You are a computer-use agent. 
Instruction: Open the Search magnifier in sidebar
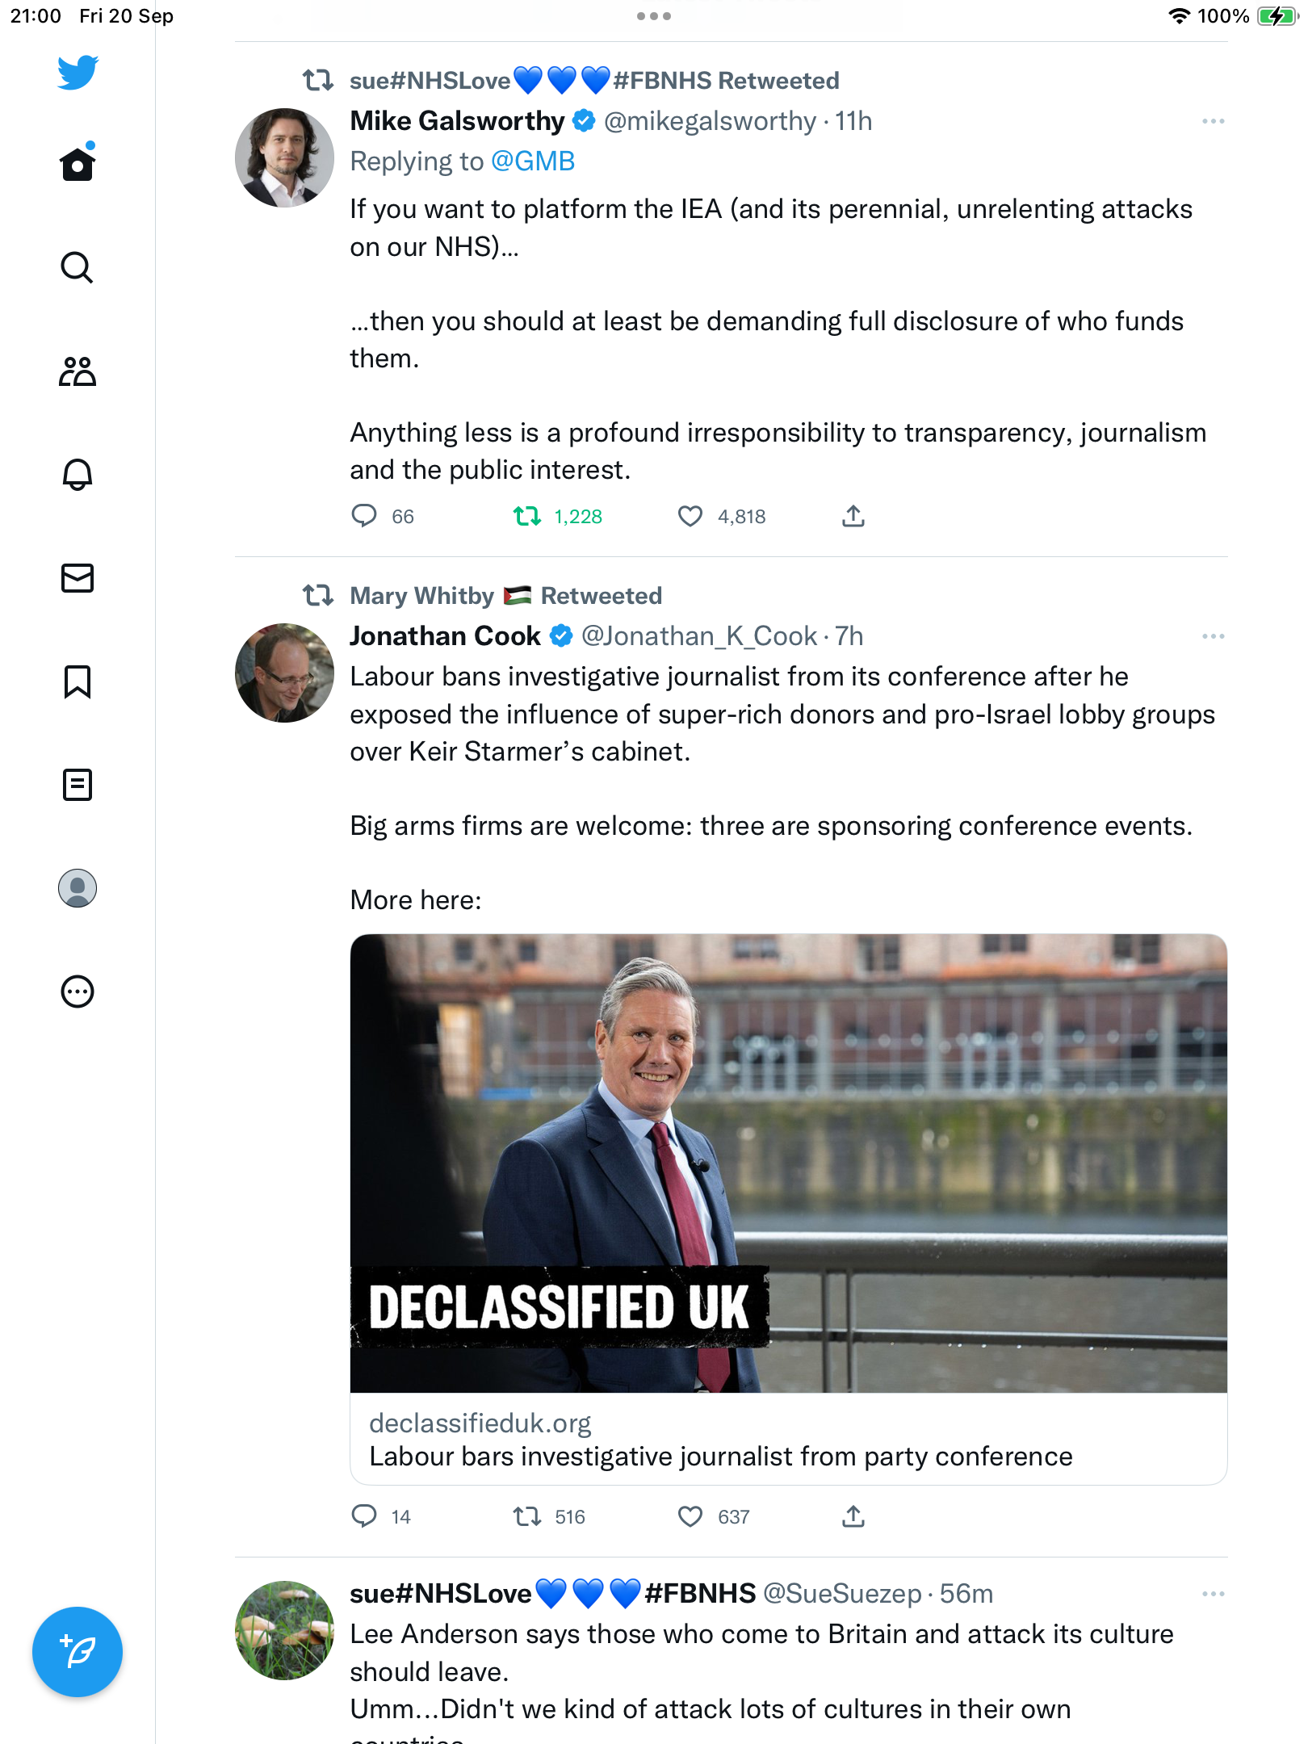pyautogui.click(x=78, y=267)
